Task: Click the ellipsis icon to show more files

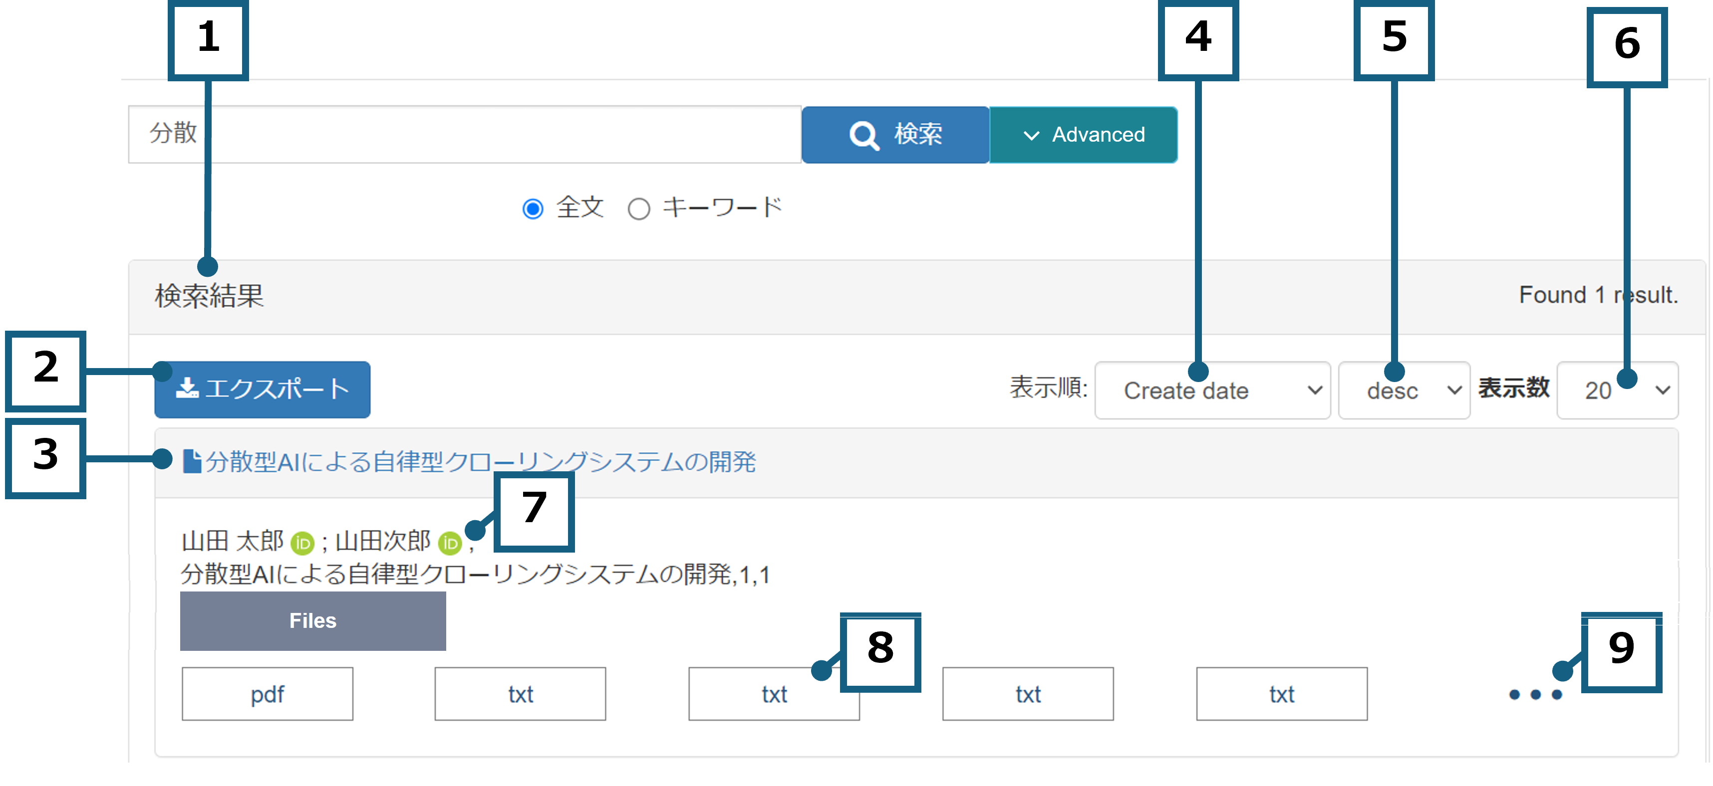Action: point(1534,695)
